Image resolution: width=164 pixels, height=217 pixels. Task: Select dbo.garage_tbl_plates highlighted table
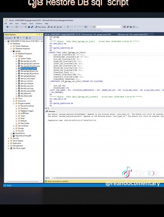[28, 68]
